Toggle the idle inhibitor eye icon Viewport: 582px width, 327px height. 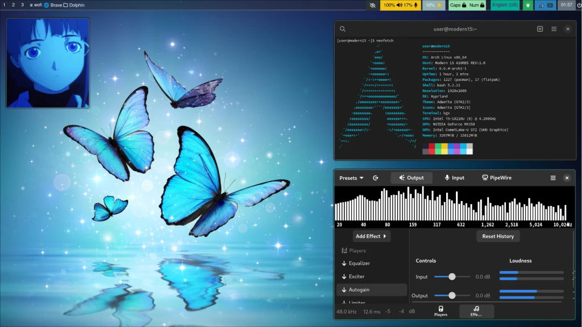[372, 5]
